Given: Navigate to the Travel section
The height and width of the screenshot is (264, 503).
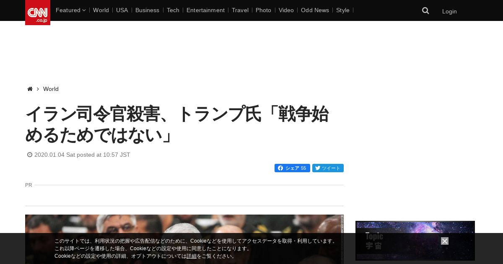Looking at the screenshot, I should (x=240, y=10).
